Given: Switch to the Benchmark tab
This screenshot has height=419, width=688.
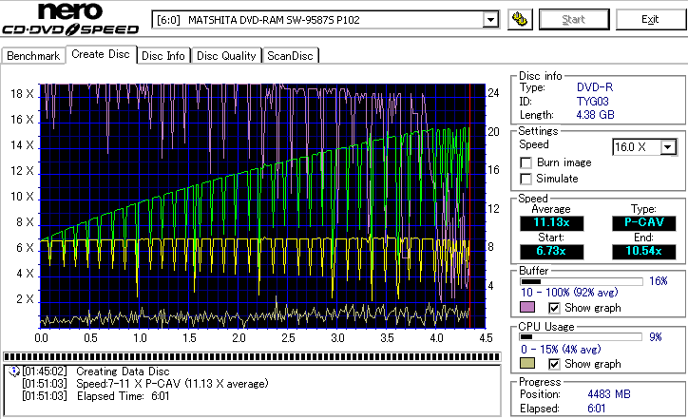Looking at the screenshot, I should (x=33, y=56).
